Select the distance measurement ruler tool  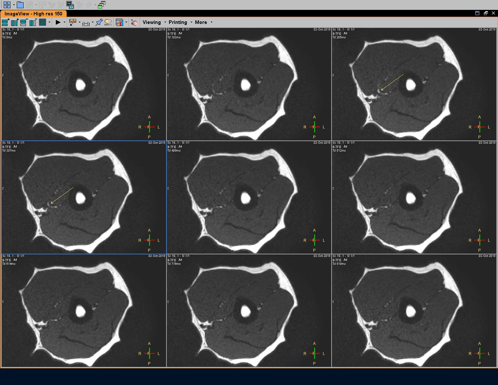coord(86,23)
